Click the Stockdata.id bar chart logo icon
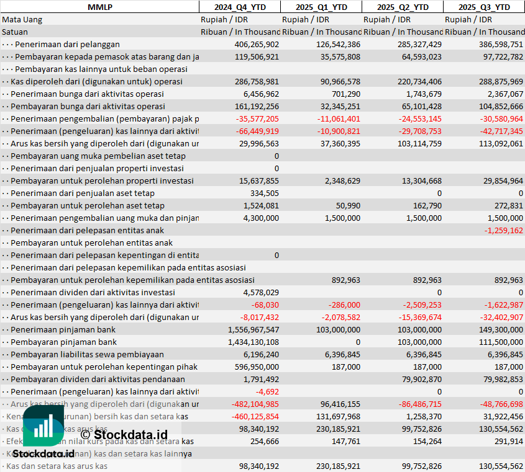The height and width of the screenshot is (472, 525). pyautogui.click(x=43, y=425)
